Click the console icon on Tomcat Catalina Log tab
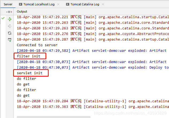Viewport: 169px width, 118px height. [68, 4]
